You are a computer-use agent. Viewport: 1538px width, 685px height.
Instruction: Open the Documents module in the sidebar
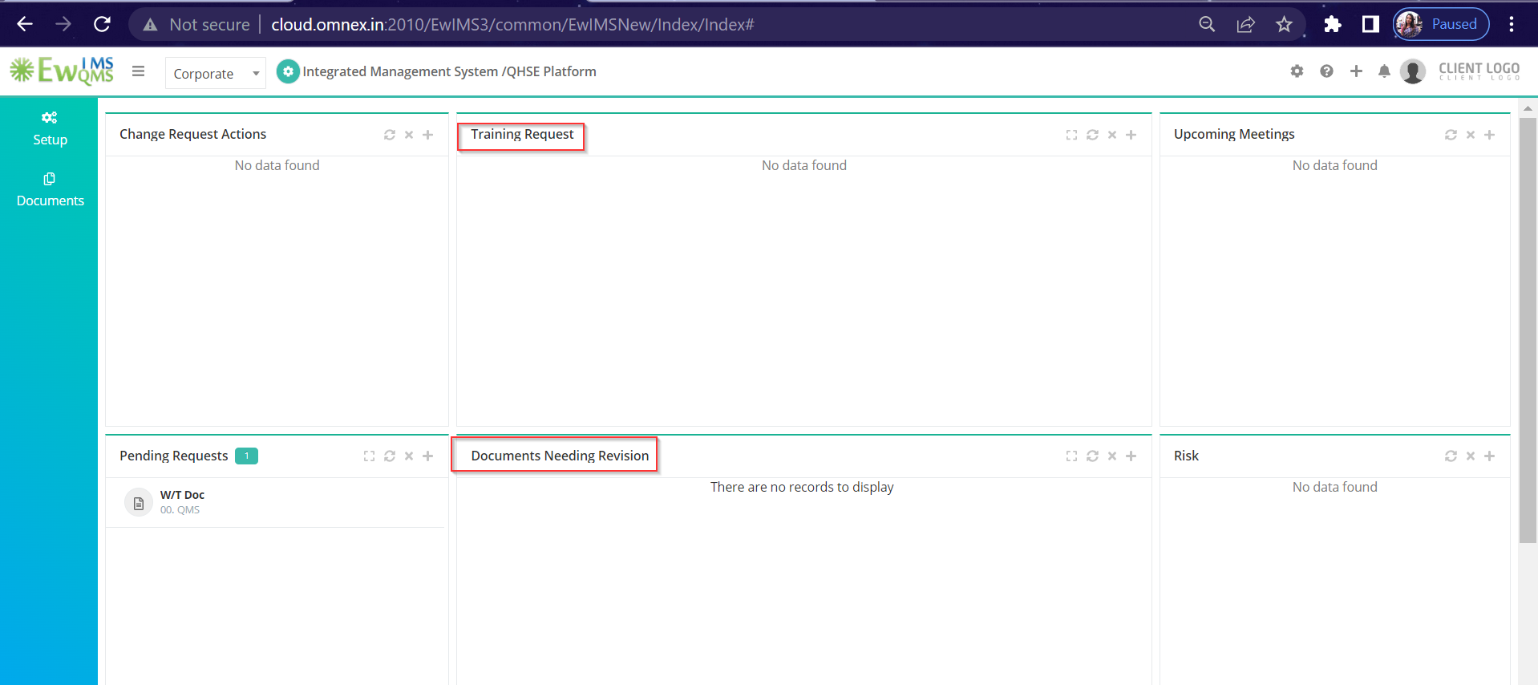pos(50,191)
